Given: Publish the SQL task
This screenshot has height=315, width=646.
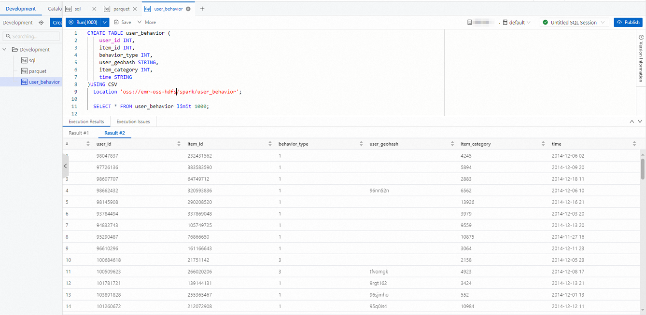Looking at the screenshot, I should (x=628, y=23).
